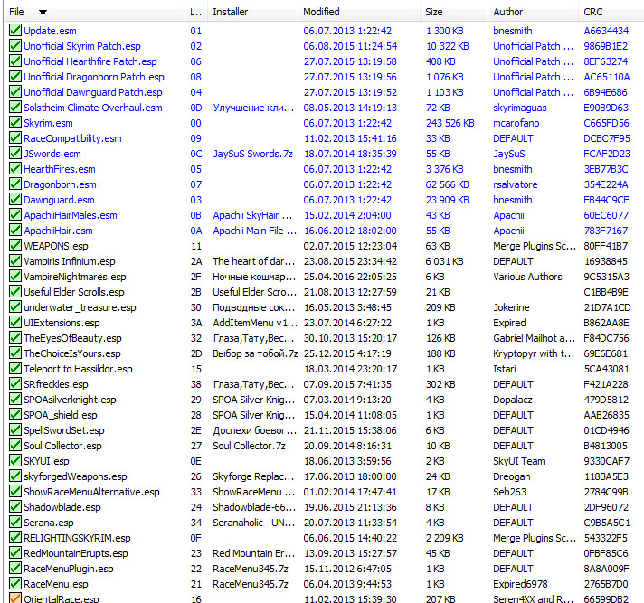
Task: Select RaceMenuPlugin.esp file name
Action: [x=69, y=569]
